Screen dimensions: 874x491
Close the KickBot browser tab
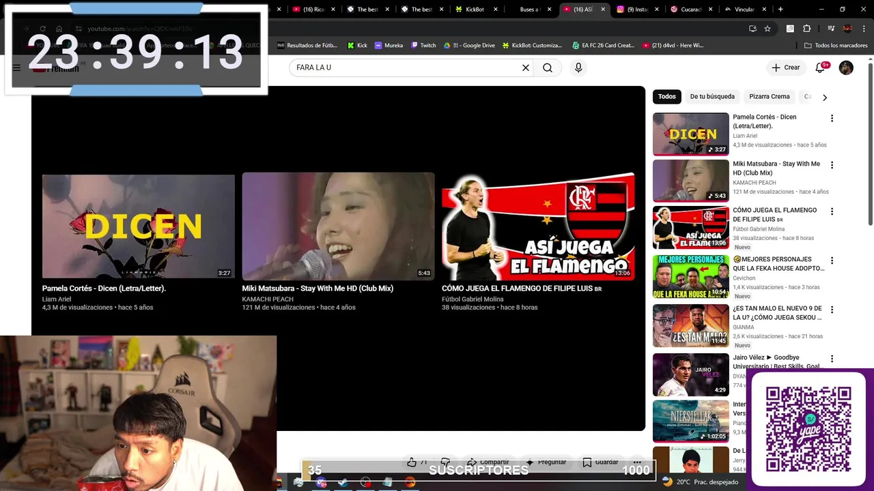point(495,10)
